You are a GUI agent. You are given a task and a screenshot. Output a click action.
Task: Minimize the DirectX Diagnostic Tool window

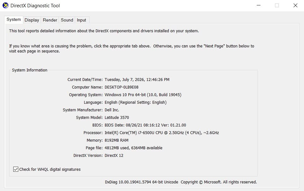259,5
